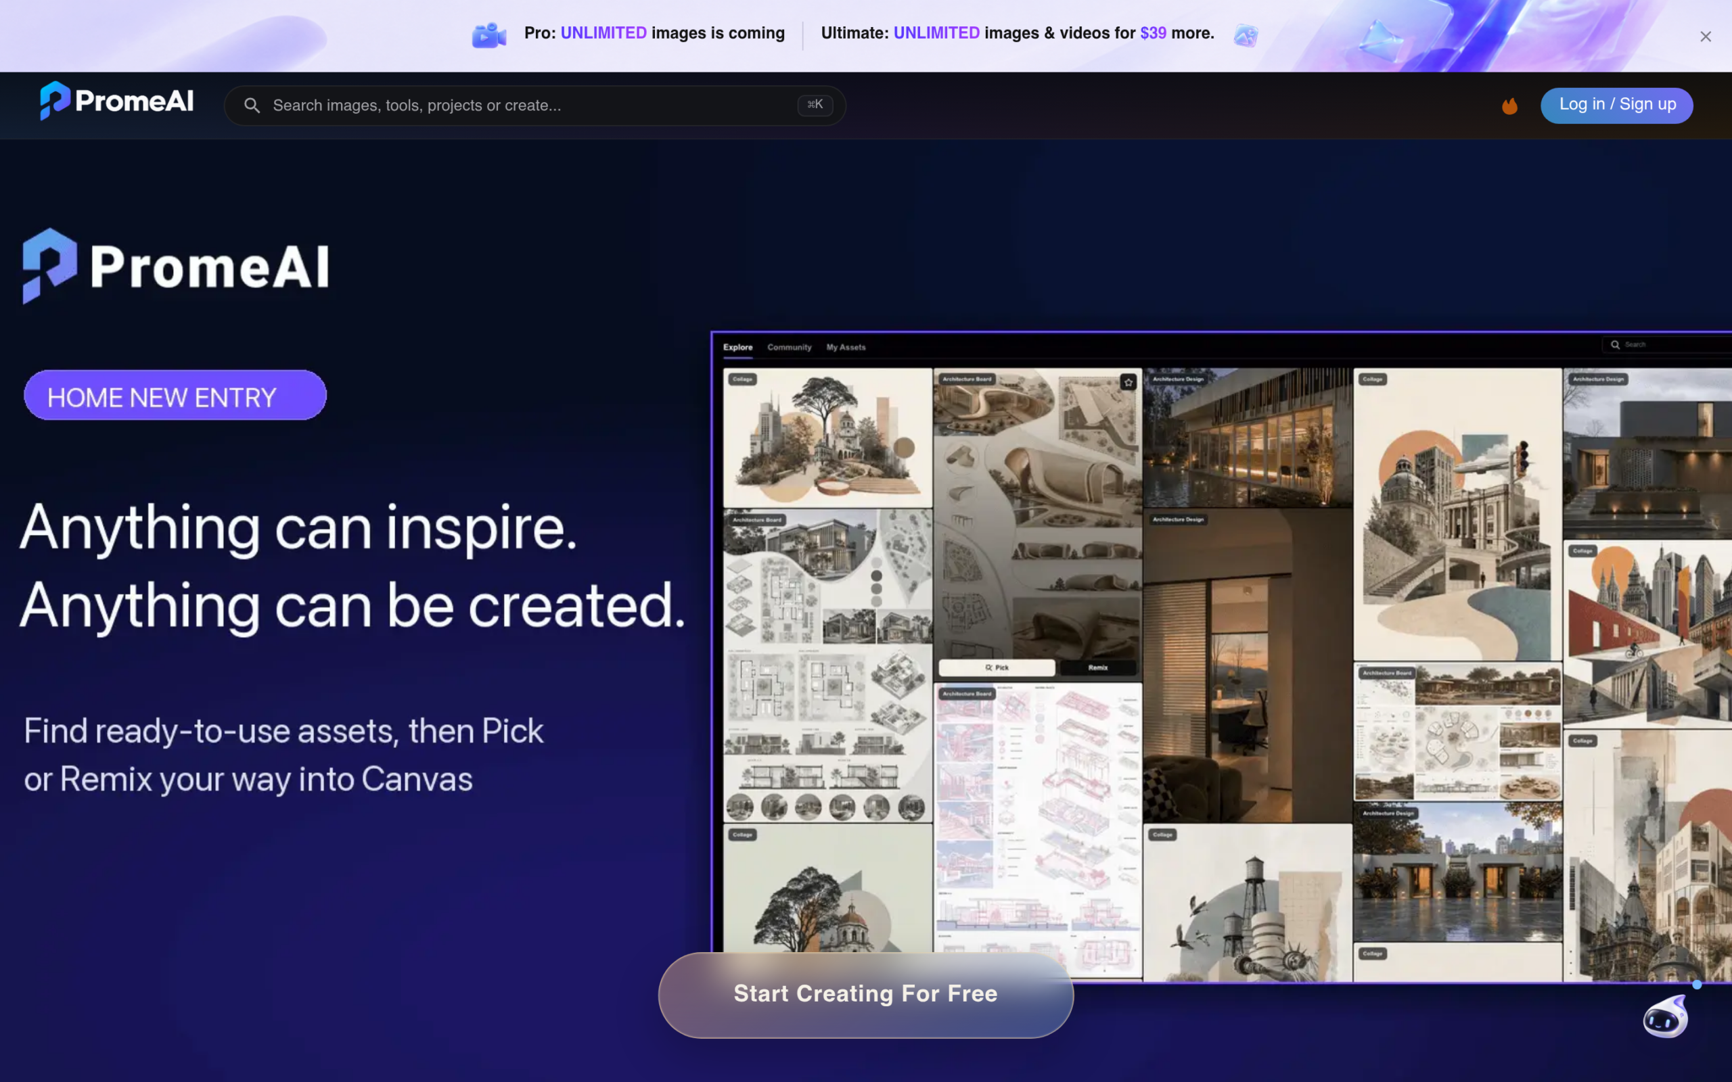Click the video camera icon in banner

coord(489,35)
